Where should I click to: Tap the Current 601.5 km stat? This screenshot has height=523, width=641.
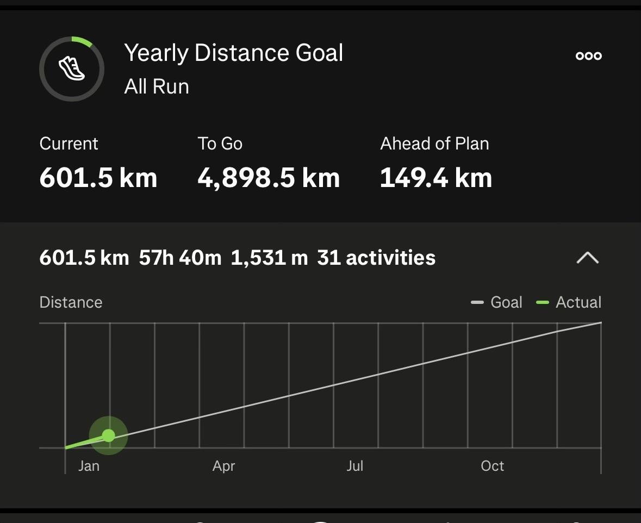click(98, 178)
